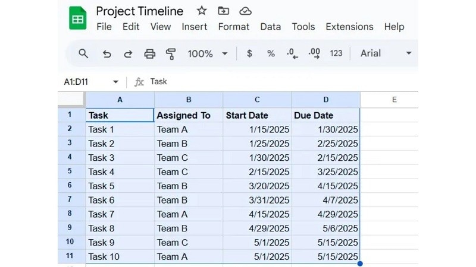Select due date 2/25/2025 cell
This screenshot has width=476, height=267.
pyautogui.click(x=325, y=144)
